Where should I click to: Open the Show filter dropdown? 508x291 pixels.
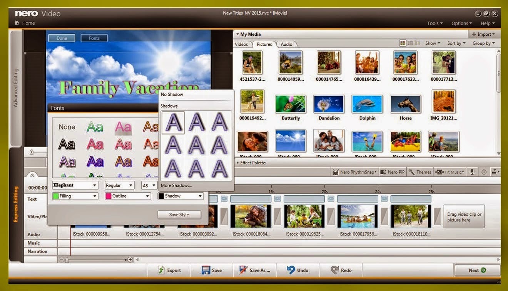(433, 43)
